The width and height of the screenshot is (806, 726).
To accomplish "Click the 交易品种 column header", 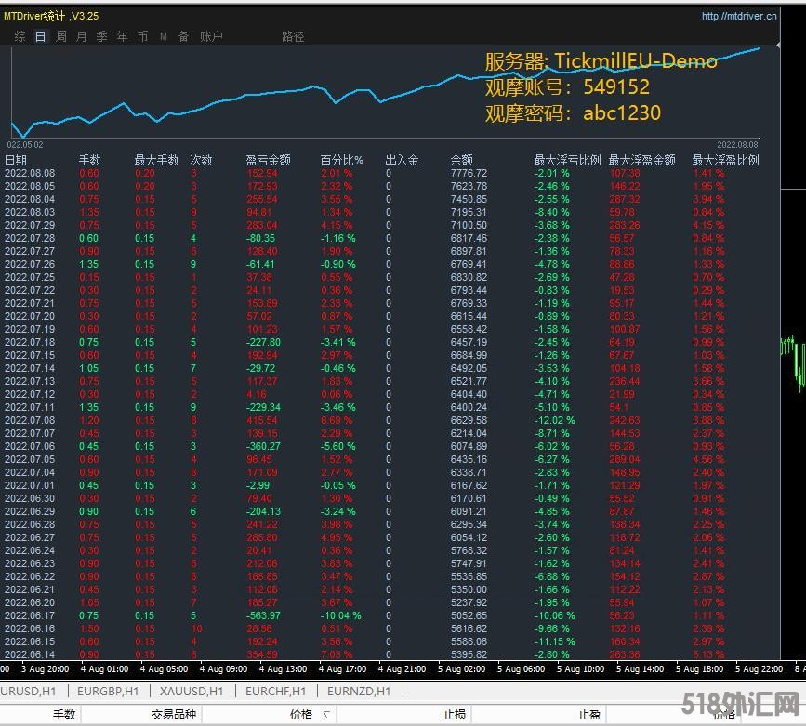I will click(x=174, y=715).
